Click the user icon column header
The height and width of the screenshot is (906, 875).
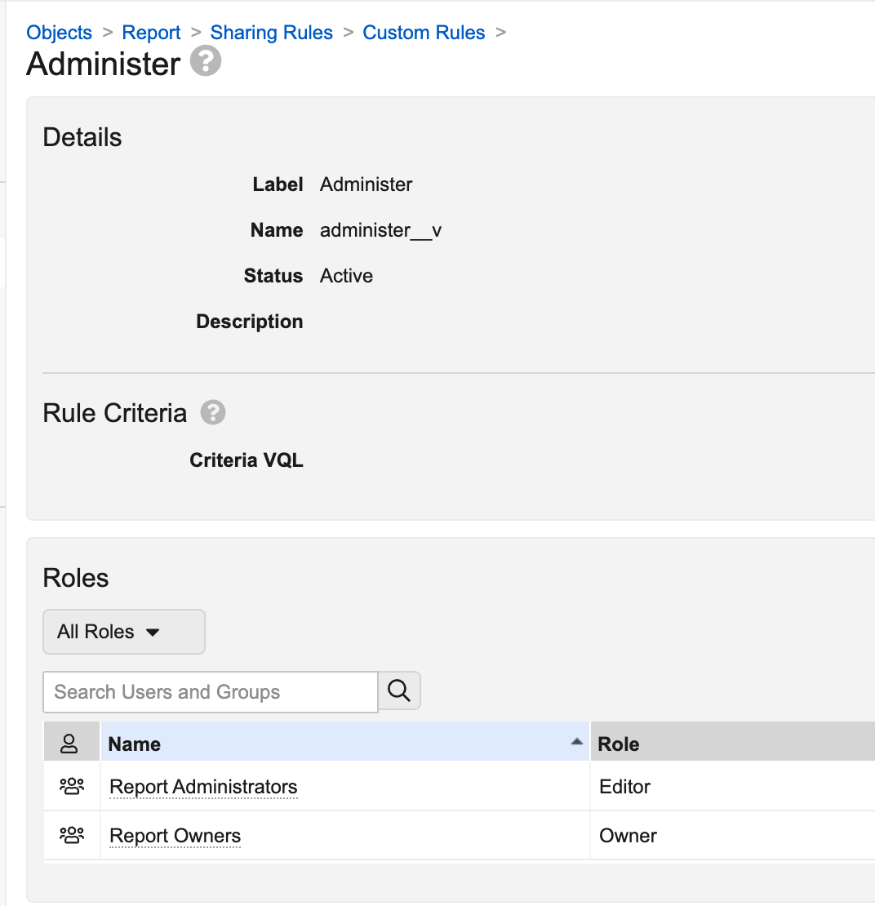(70, 744)
